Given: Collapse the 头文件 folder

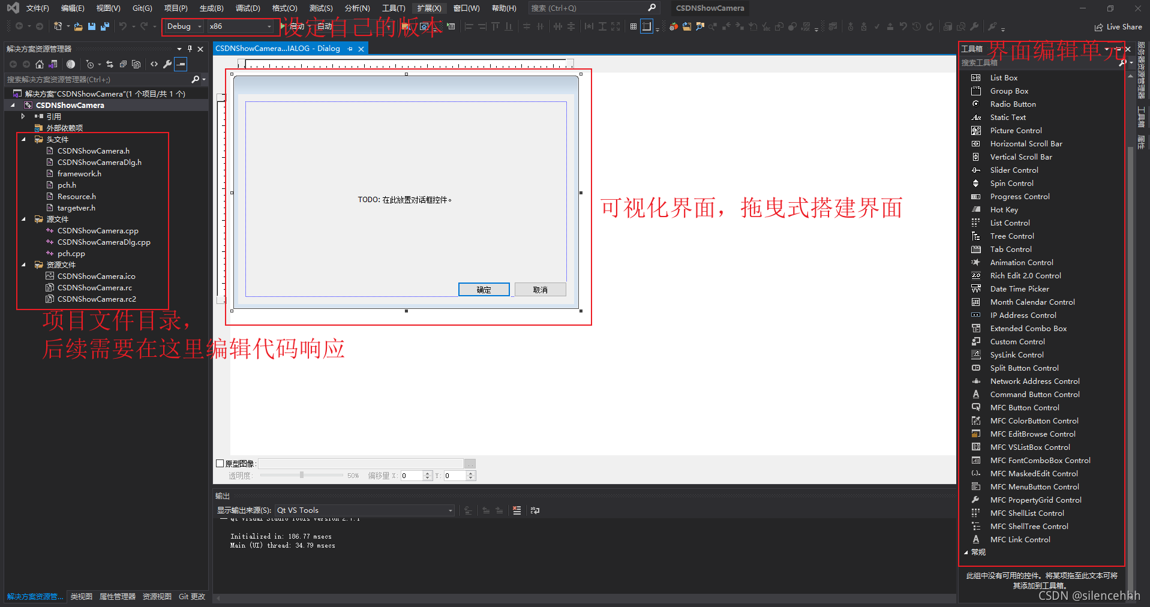Looking at the screenshot, I should click(23, 139).
